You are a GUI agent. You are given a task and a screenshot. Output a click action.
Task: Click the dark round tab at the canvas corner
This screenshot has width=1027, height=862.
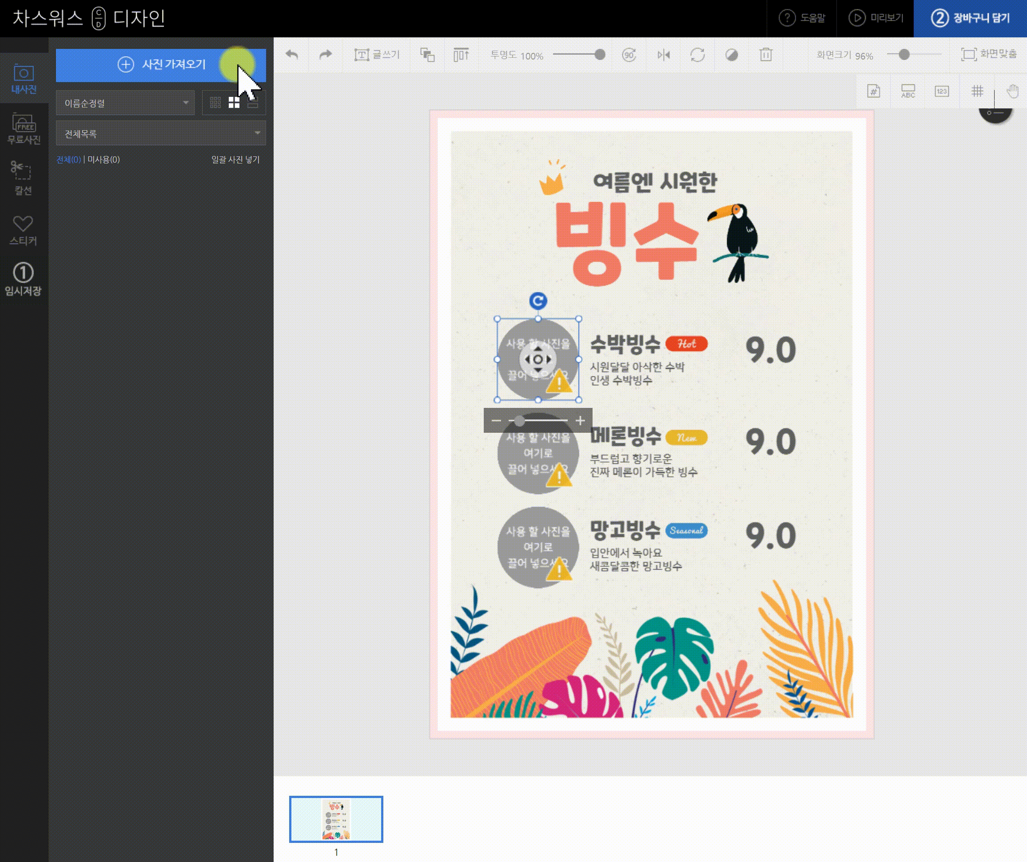(995, 115)
